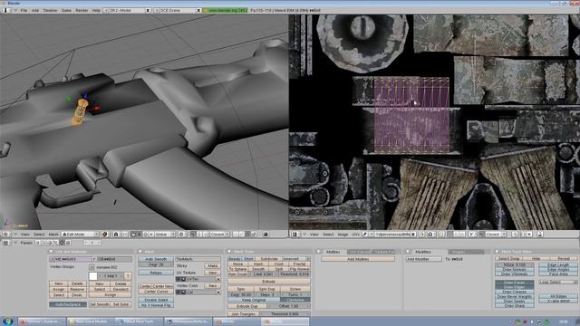This screenshot has width=580, height=326.
Task: Open the buttons window type icon
Action: pyautogui.click(x=5, y=243)
